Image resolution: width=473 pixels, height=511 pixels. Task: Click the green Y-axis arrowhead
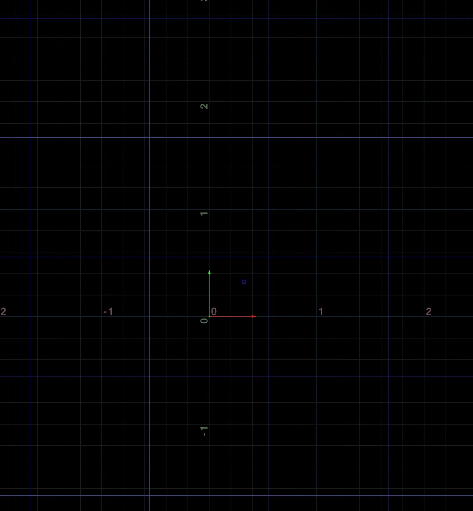click(209, 272)
